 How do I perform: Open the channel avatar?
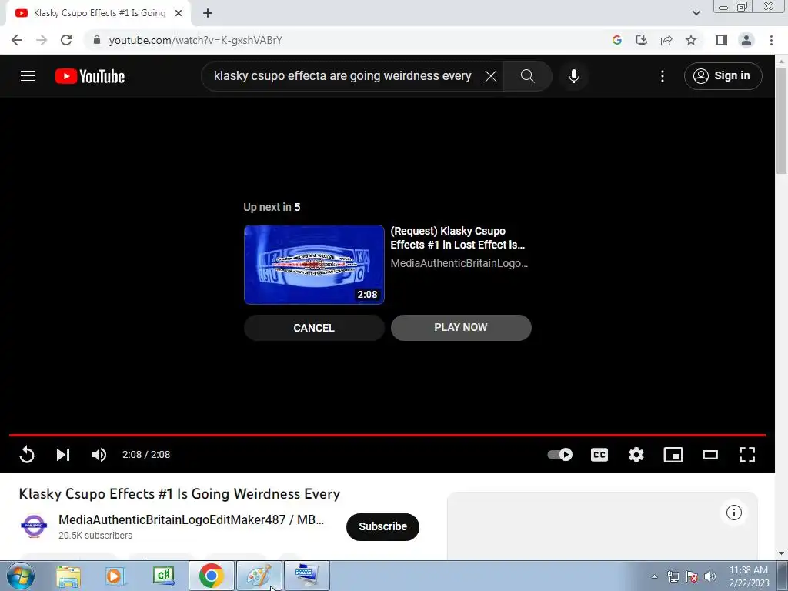[x=34, y=526]
